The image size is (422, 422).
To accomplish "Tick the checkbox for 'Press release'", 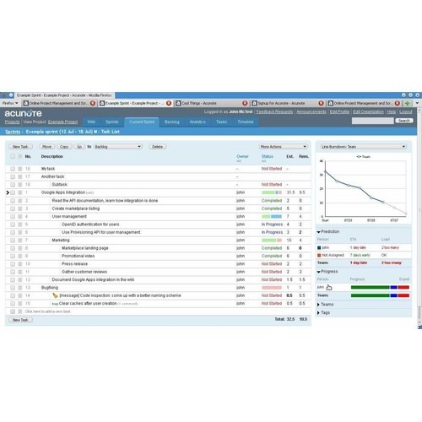I will 13,264.
